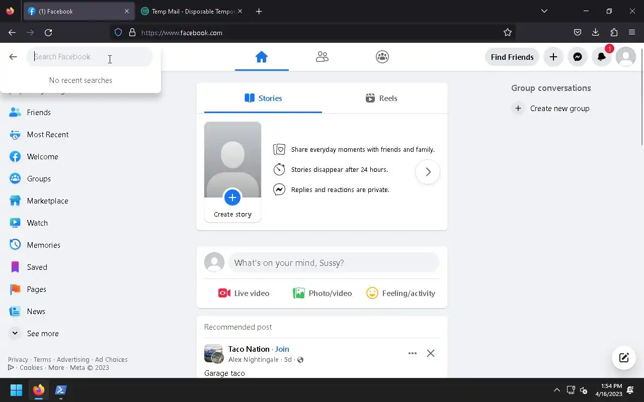This screenshot has width=644, height=402.
Task: Reload the Facebook page
Action: [48, 33]
